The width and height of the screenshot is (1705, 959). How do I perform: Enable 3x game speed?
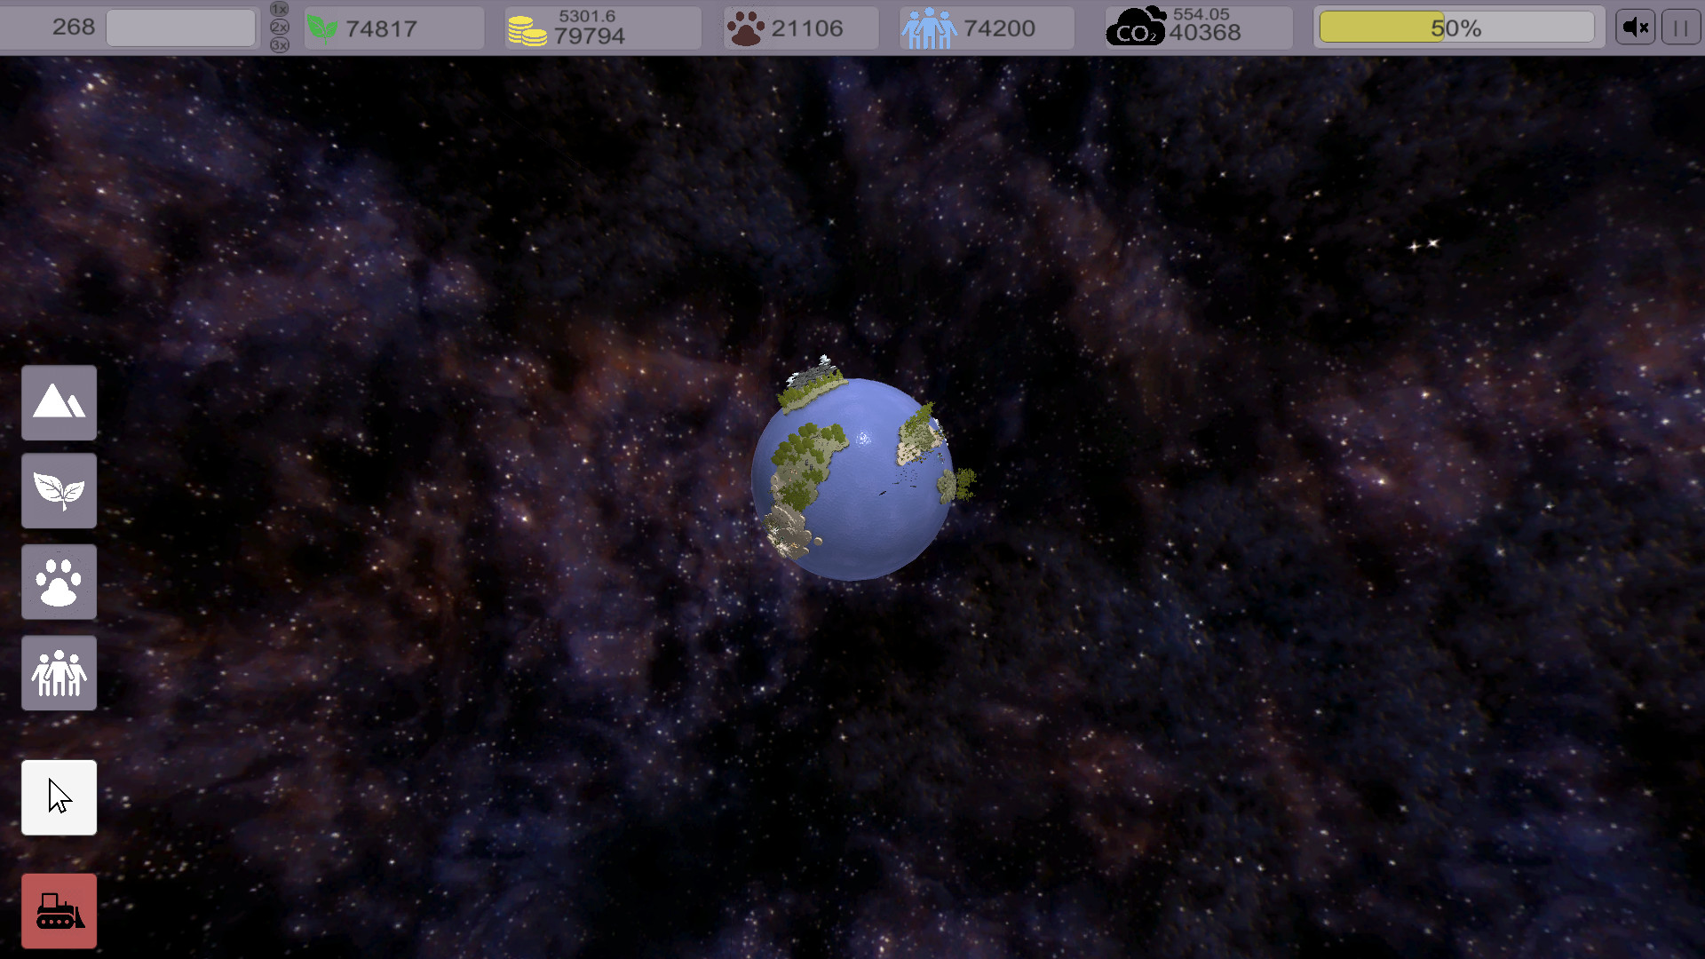278,46
